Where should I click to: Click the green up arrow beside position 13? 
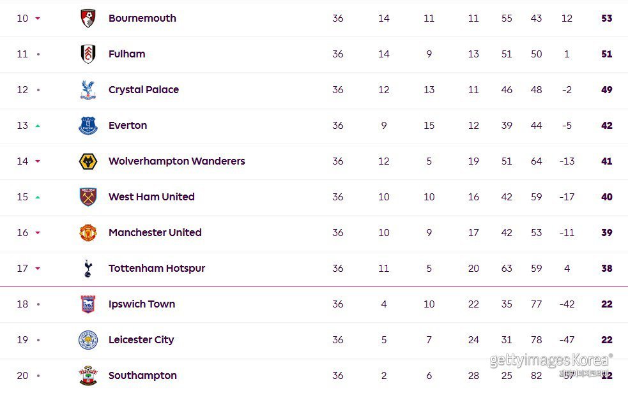click(38, 126)
